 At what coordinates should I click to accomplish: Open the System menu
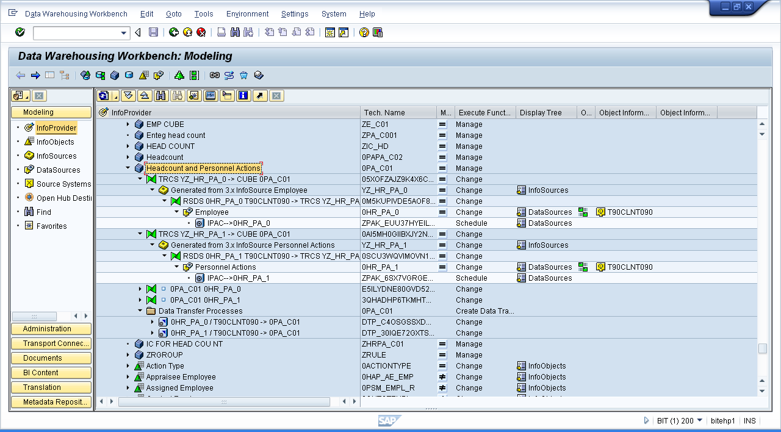334,14
